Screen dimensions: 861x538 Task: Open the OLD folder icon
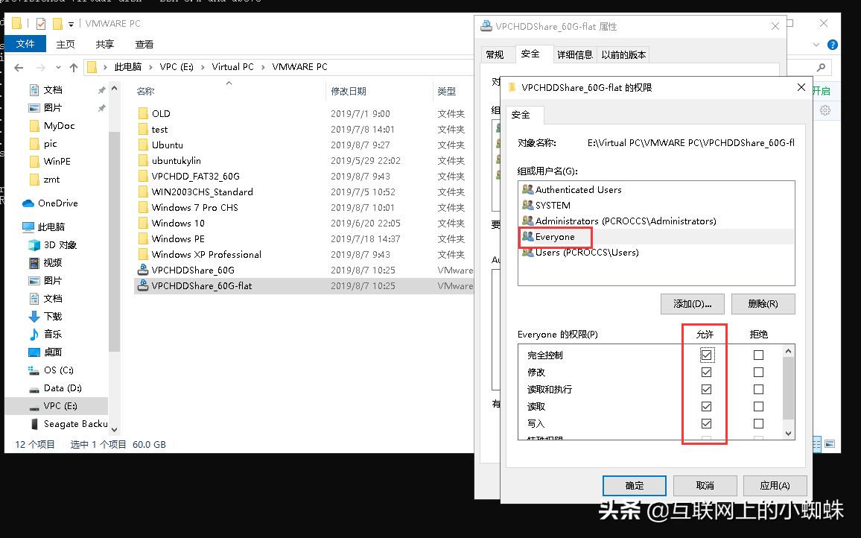[143, 114]
